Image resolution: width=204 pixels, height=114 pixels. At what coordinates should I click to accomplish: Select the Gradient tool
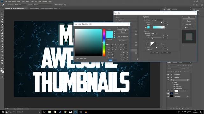point(2,41)
